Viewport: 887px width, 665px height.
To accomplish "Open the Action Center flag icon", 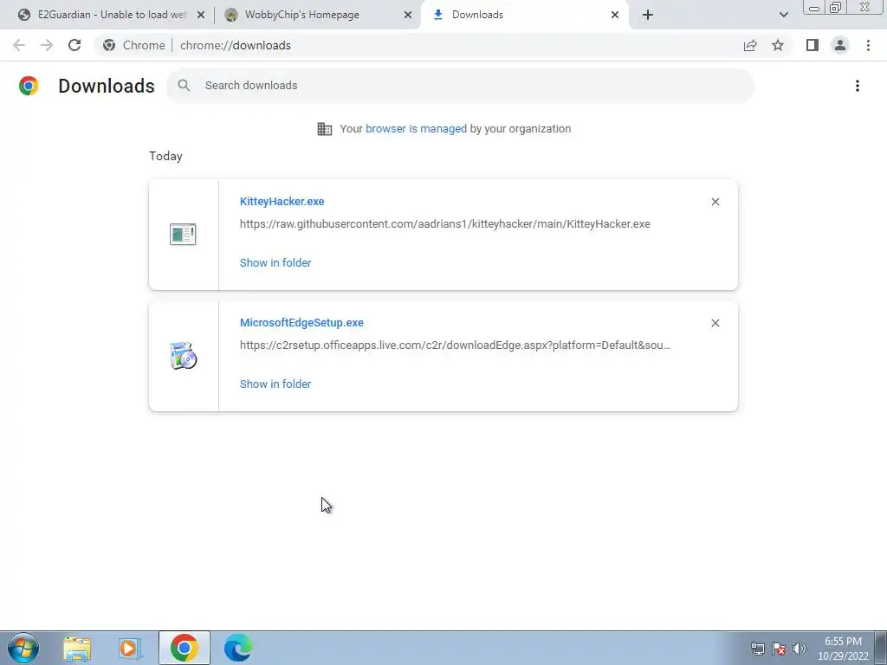I will 779,648.
